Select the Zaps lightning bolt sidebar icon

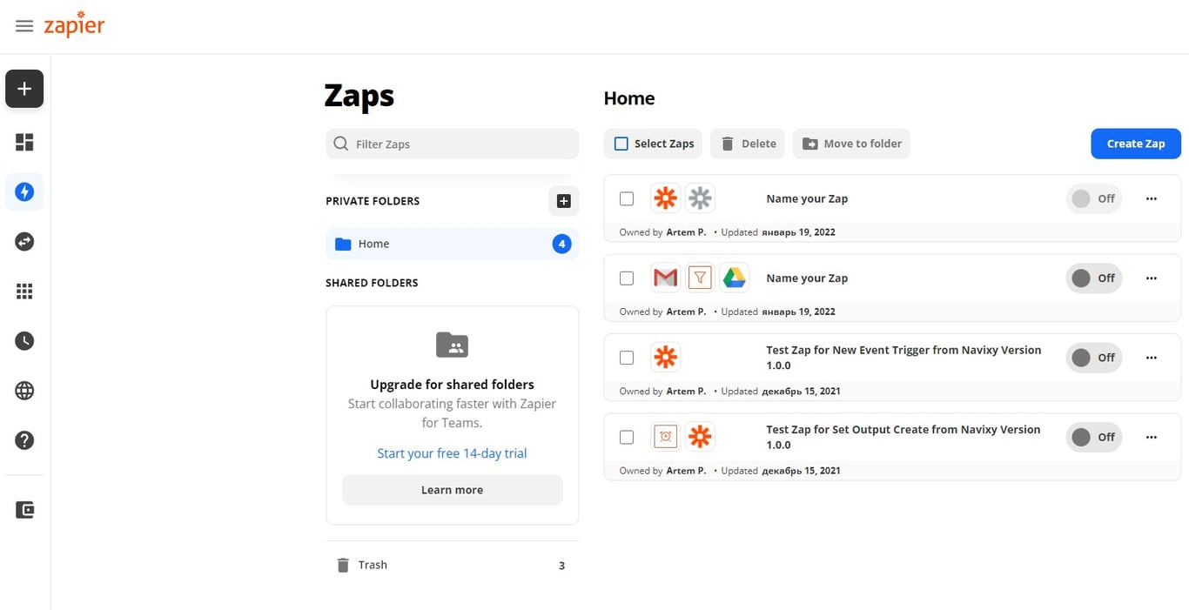coord(24,191)
